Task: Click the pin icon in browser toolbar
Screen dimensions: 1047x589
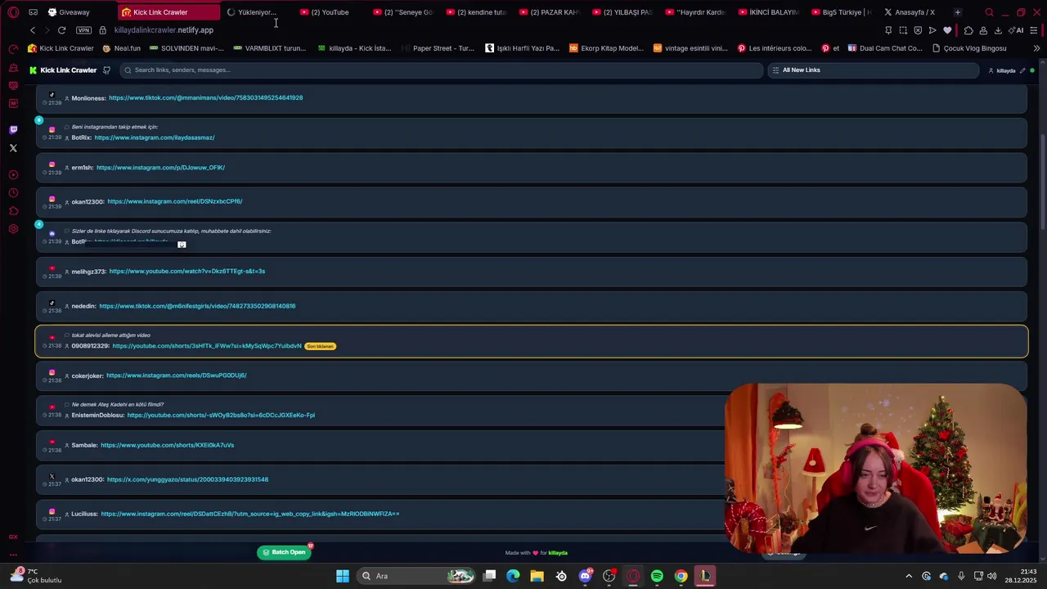Action: (888, 30)
